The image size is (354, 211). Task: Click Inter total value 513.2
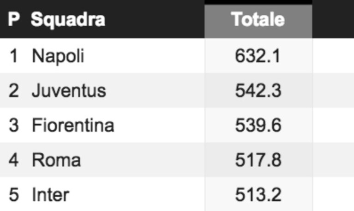pyautogui.click(x=258, y=194)
